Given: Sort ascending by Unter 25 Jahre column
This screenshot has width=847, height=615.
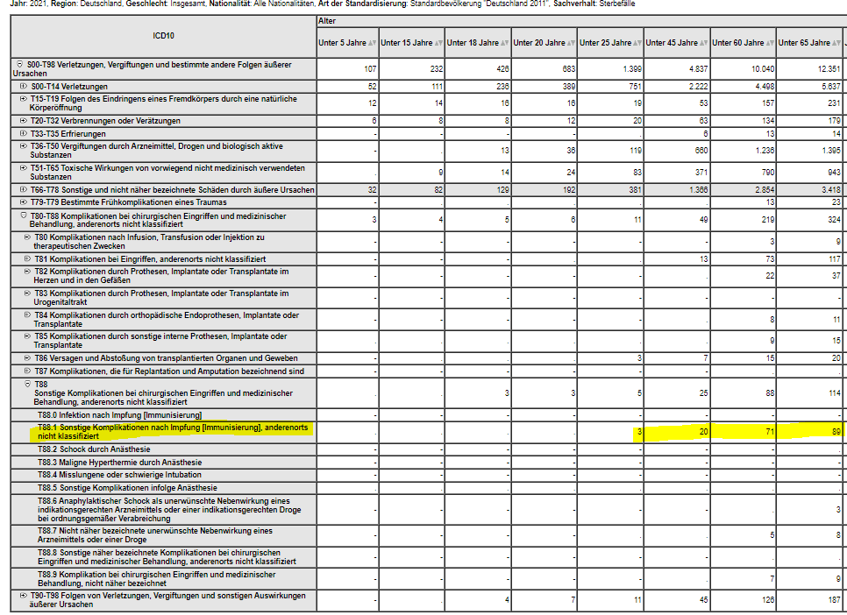Looking at the screenshot, I should click(634, 43).
